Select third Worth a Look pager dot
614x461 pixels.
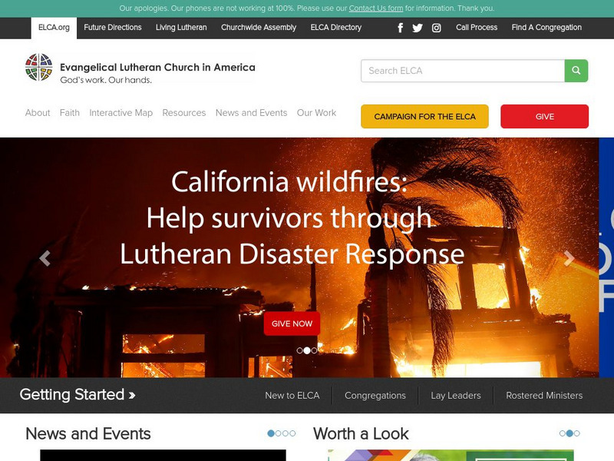coord(577,433)
